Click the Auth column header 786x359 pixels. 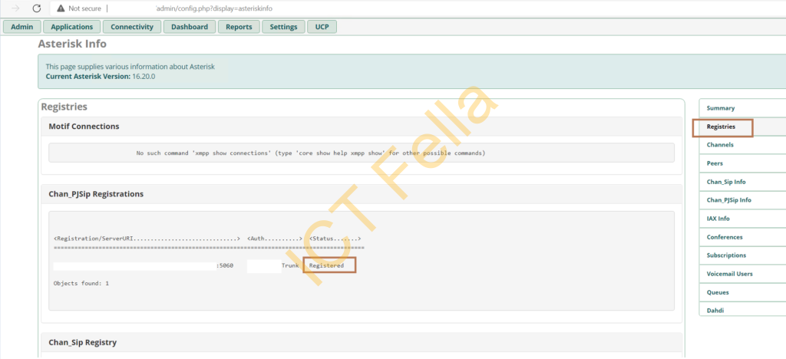pos(275,239)
